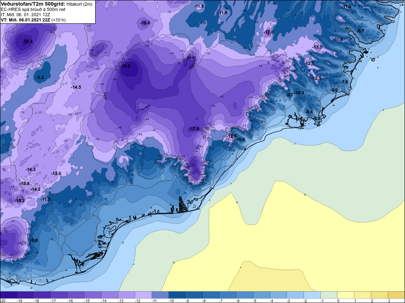Select the -15.2 temperature label
405x303 pixels.
(19, 201)
